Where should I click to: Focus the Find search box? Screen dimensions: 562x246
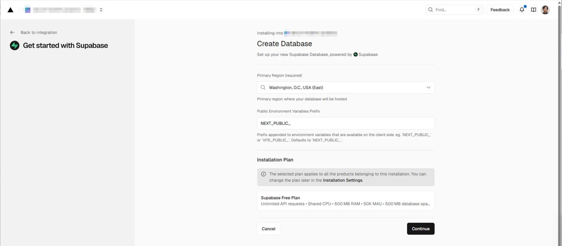click(x=454, y=10)
